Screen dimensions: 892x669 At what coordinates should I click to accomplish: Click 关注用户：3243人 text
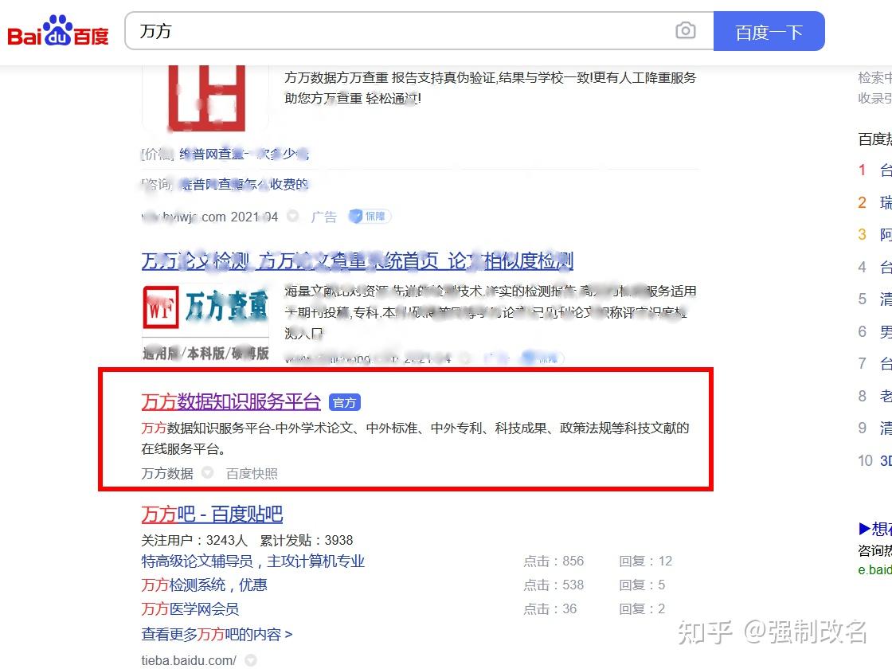(194, 540)
